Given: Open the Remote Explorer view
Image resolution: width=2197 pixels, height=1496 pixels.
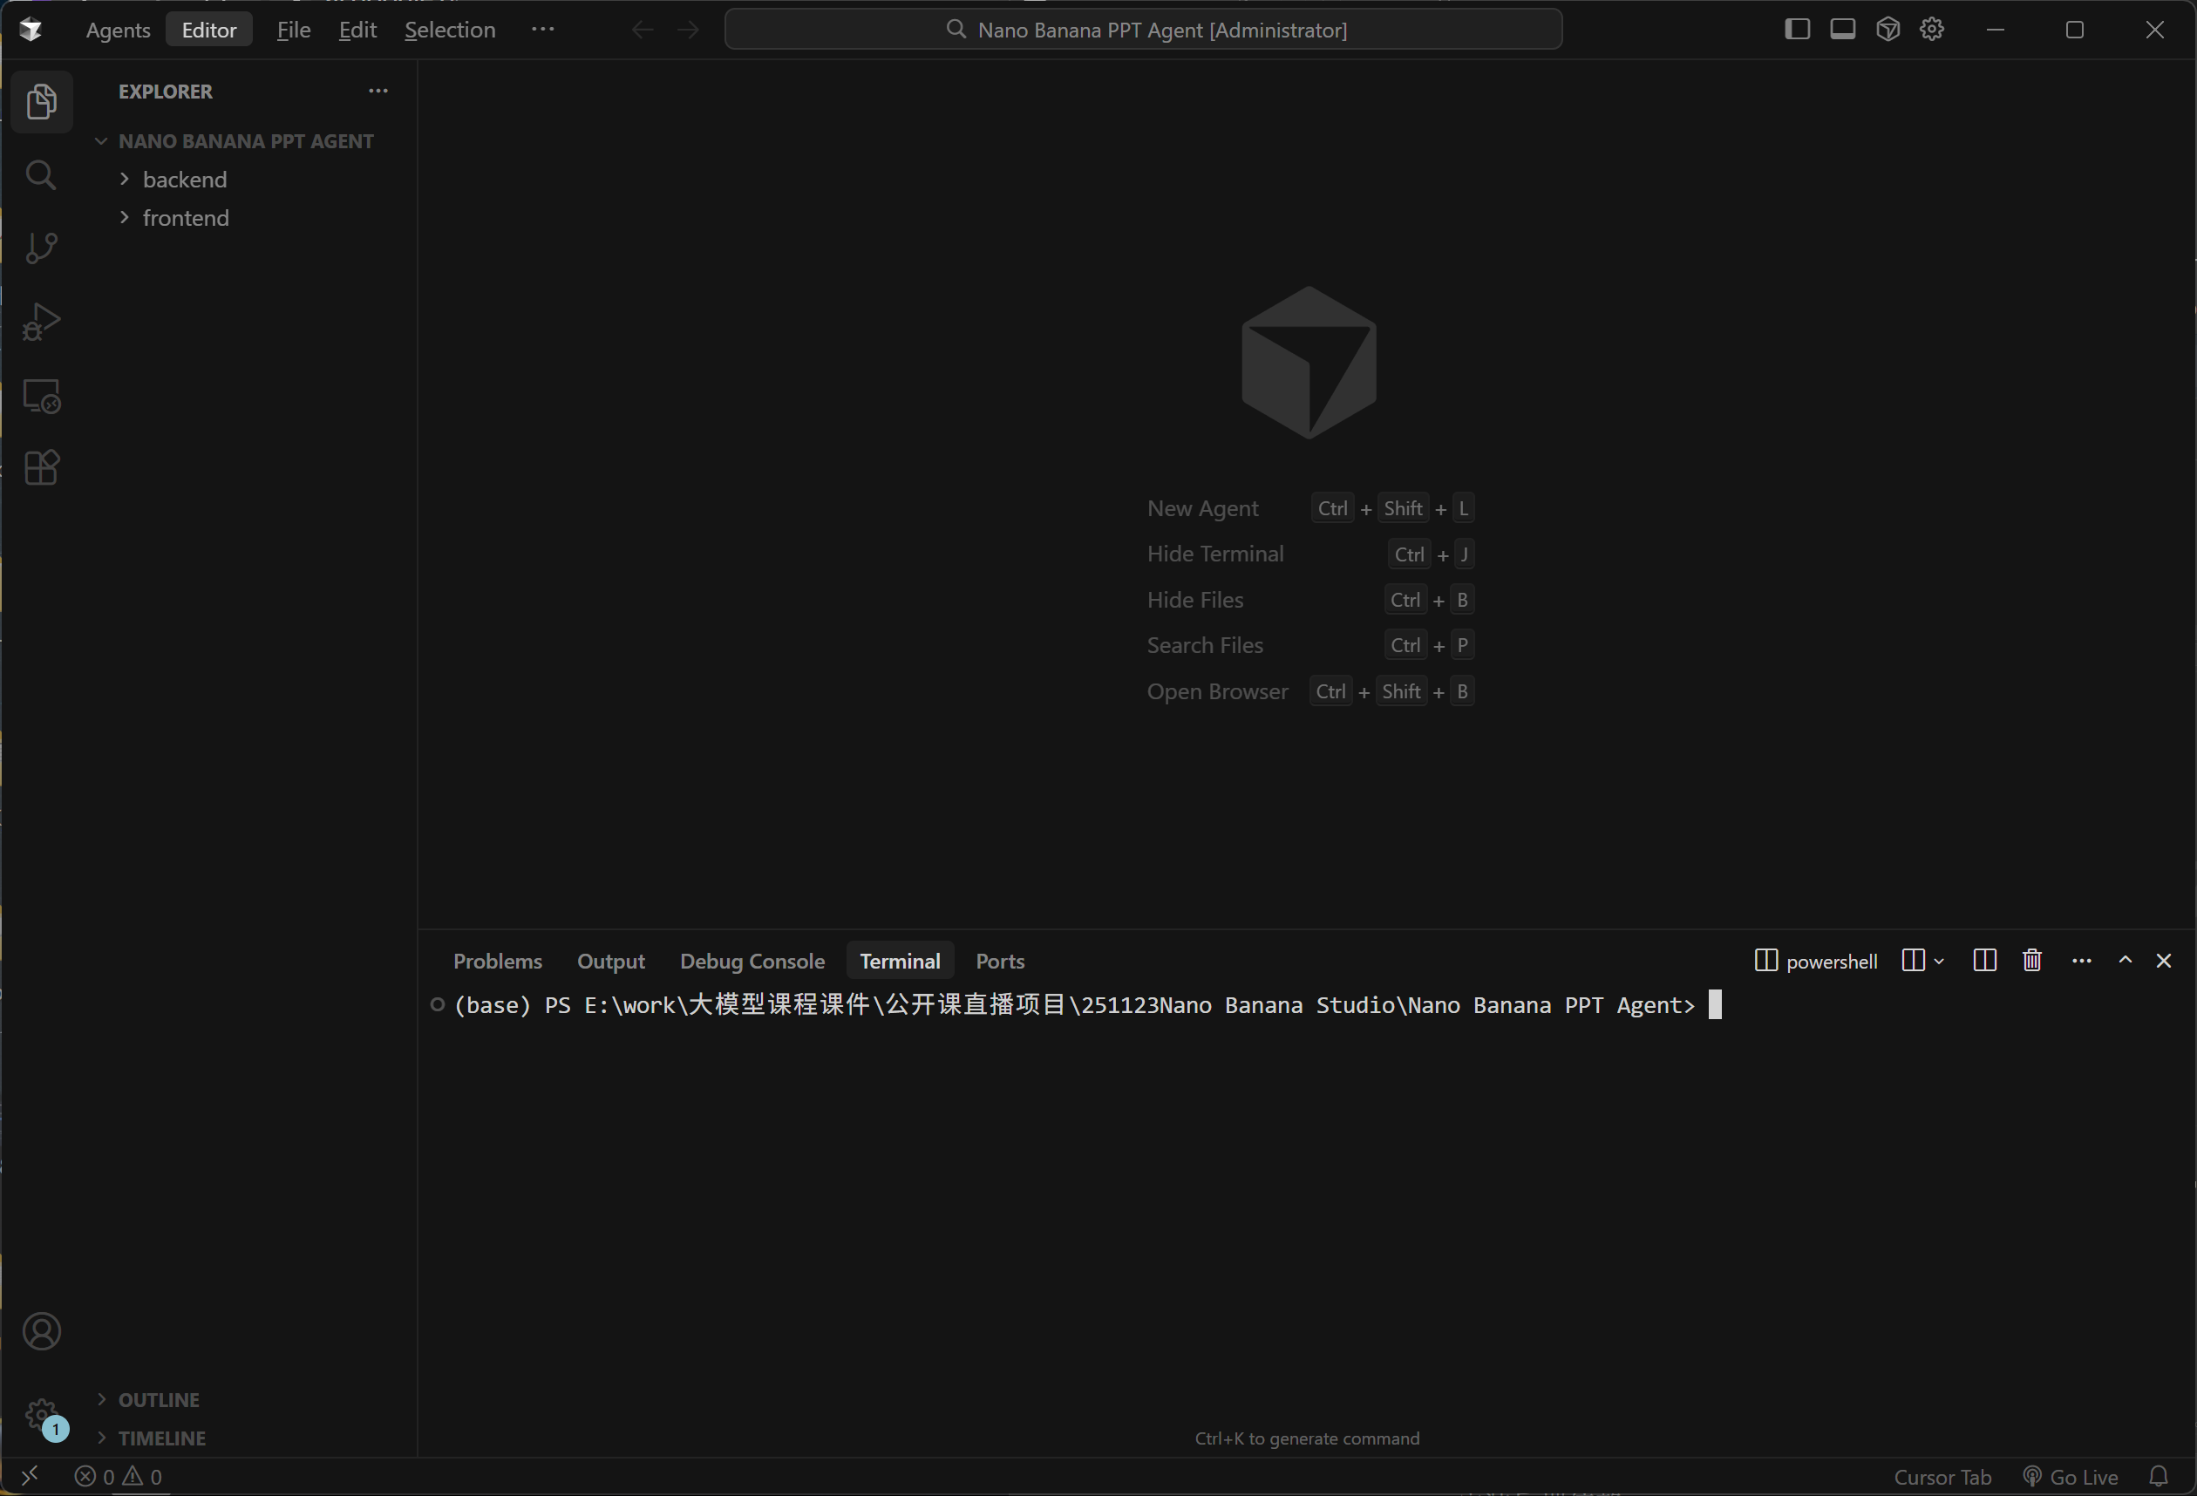Looking at the screenshot, I should 41,396.
